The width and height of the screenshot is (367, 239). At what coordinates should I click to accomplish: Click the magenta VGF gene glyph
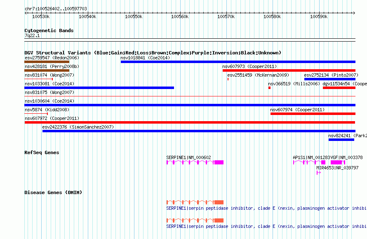338,162
